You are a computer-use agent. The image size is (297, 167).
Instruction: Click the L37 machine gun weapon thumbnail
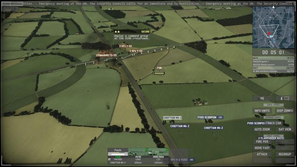pyautogui.click(x=159, y=152)
